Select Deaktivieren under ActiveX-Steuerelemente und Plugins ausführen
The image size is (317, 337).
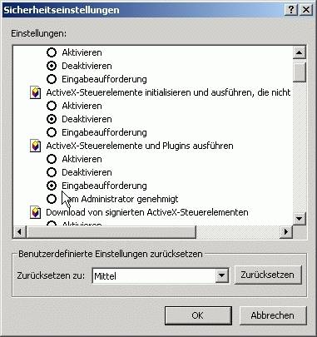click(52, 172)
